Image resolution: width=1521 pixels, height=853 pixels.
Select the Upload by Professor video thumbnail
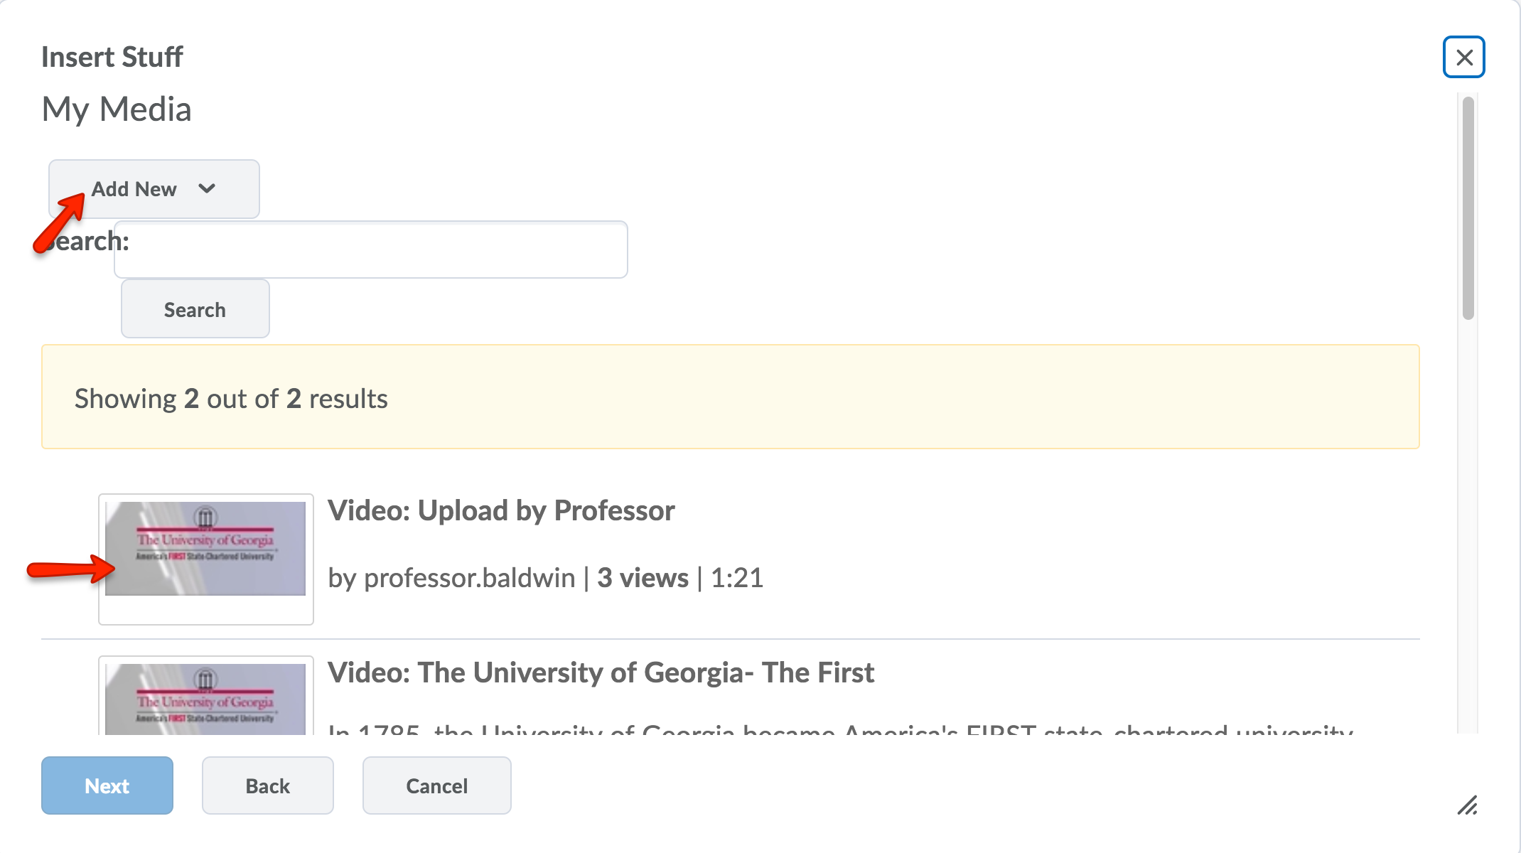[x=205, y=549]
